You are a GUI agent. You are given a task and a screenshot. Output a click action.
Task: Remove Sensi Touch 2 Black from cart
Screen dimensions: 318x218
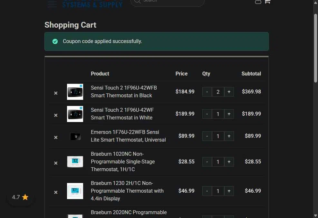(56, 93)
